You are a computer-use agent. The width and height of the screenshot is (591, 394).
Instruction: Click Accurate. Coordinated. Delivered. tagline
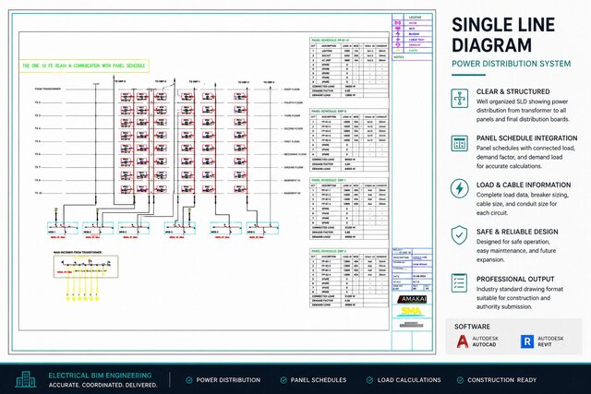103,386
